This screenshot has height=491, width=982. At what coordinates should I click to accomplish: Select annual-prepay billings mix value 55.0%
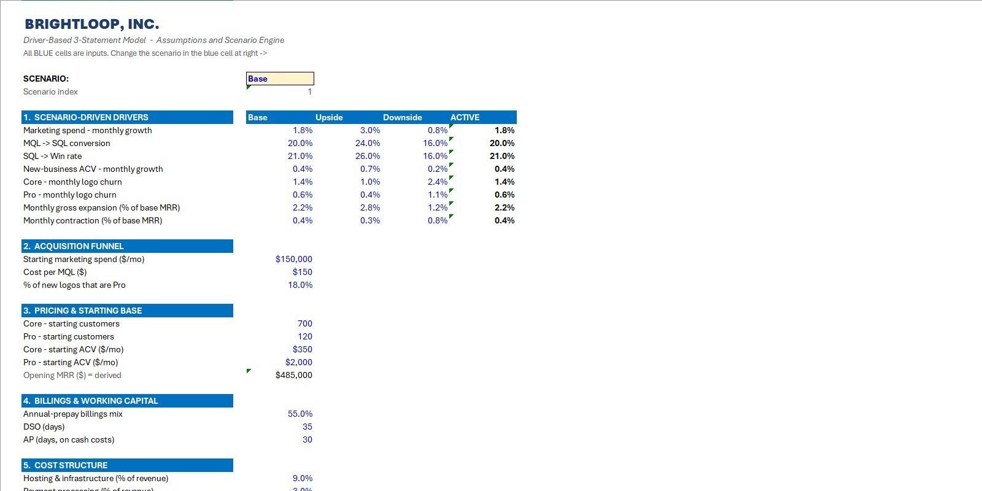(x=300, y=414)
